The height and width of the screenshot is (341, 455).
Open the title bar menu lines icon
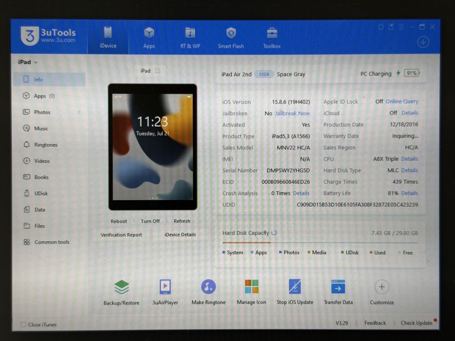[x=401, y=27]
